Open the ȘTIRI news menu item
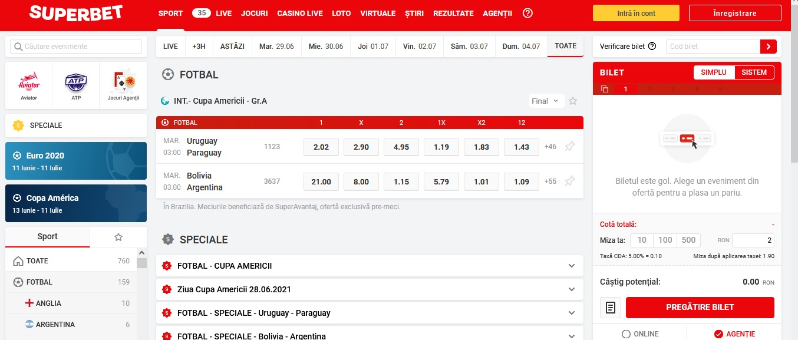 coord(414,13)
